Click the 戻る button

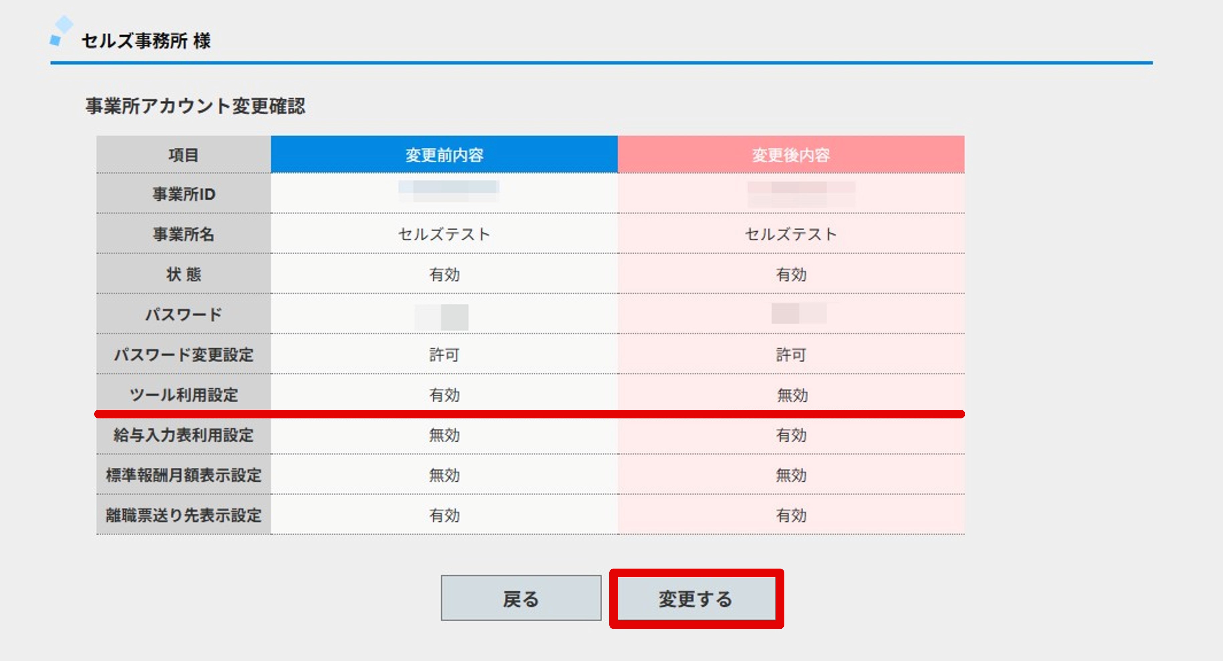tap(521, 598)
